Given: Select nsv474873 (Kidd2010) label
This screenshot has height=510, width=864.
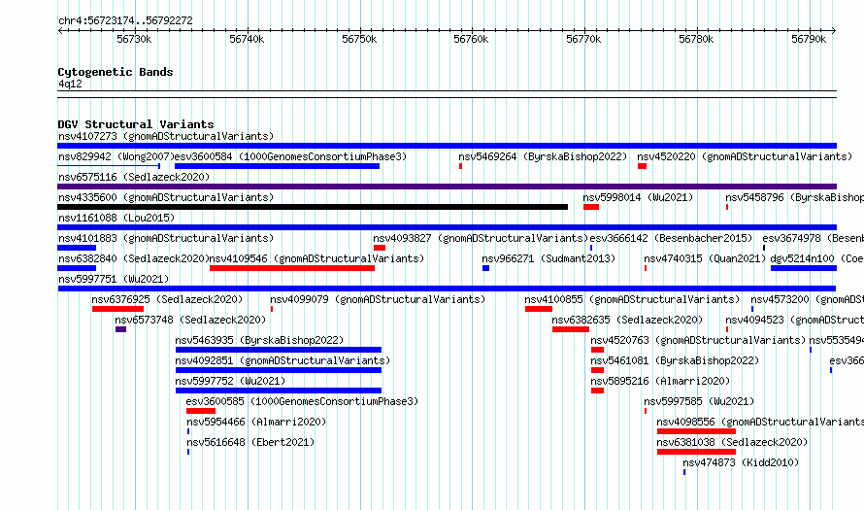Looking at the screenshot, I should (741, 462).
